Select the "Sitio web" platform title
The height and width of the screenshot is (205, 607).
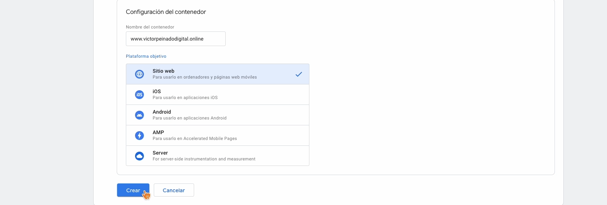pyautogui.click(x=163, y=71)
